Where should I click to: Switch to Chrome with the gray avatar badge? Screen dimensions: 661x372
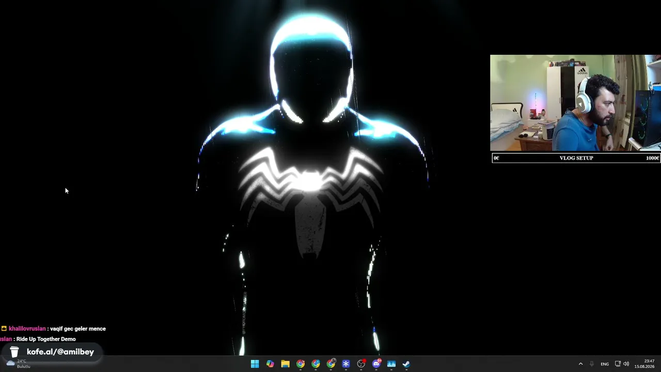pos(331,364)
